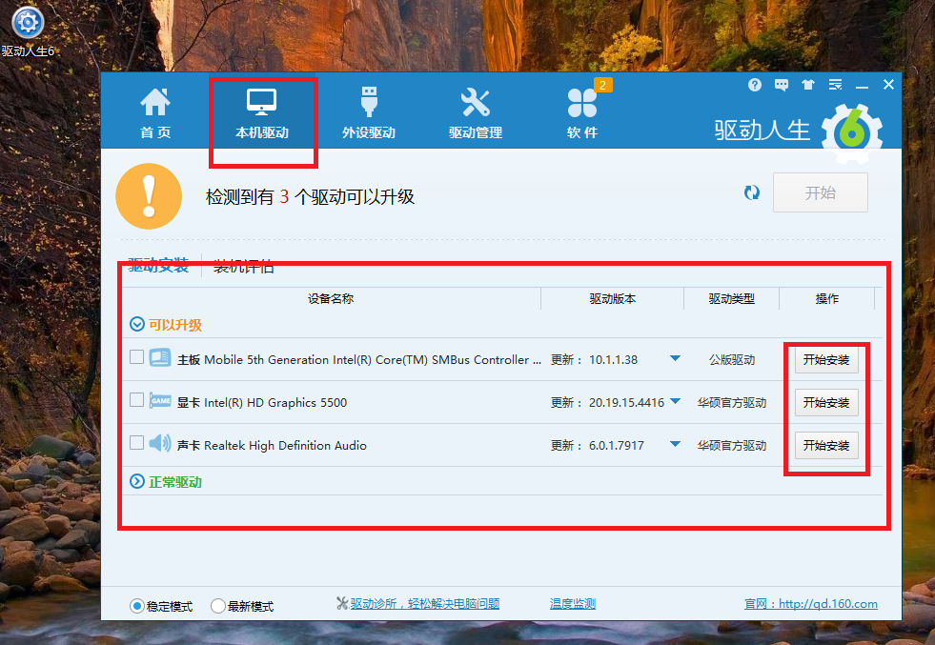
Task: Select the 稳定模式 radio button
Action: pyautogui.click(x=136, y=606)
